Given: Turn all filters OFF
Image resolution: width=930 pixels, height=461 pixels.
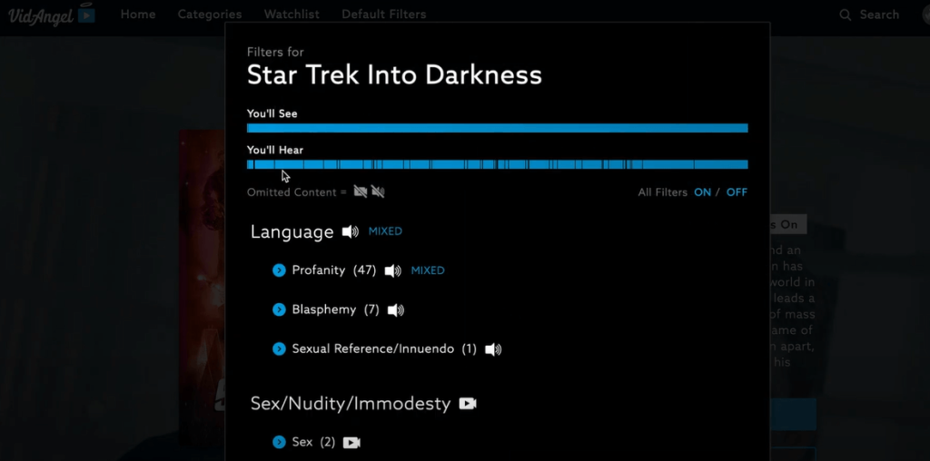Looking at the screenshot, I should pyautogui.click(x=737, y=192).
